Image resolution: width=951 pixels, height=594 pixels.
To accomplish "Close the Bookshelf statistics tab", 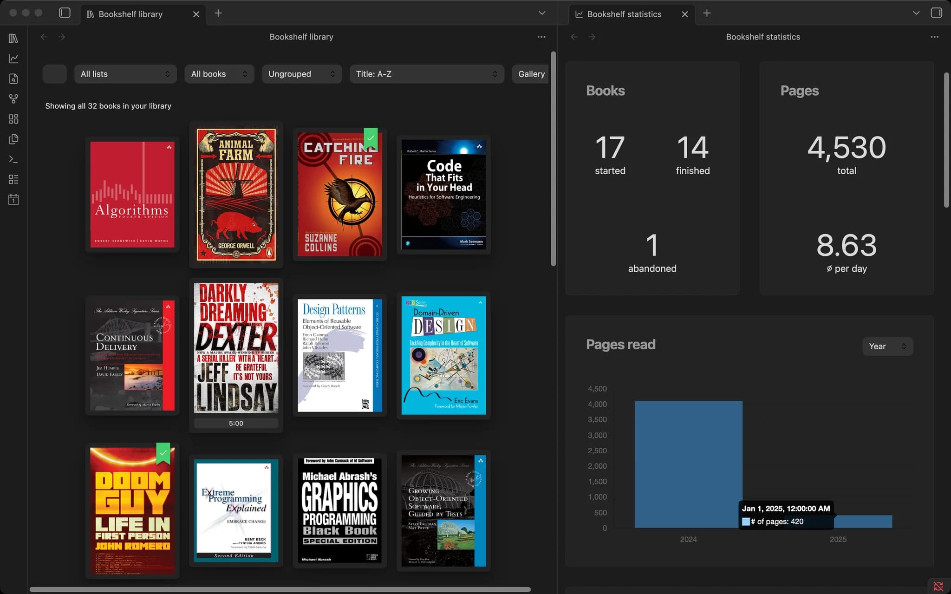I will [x=685, y=14].
